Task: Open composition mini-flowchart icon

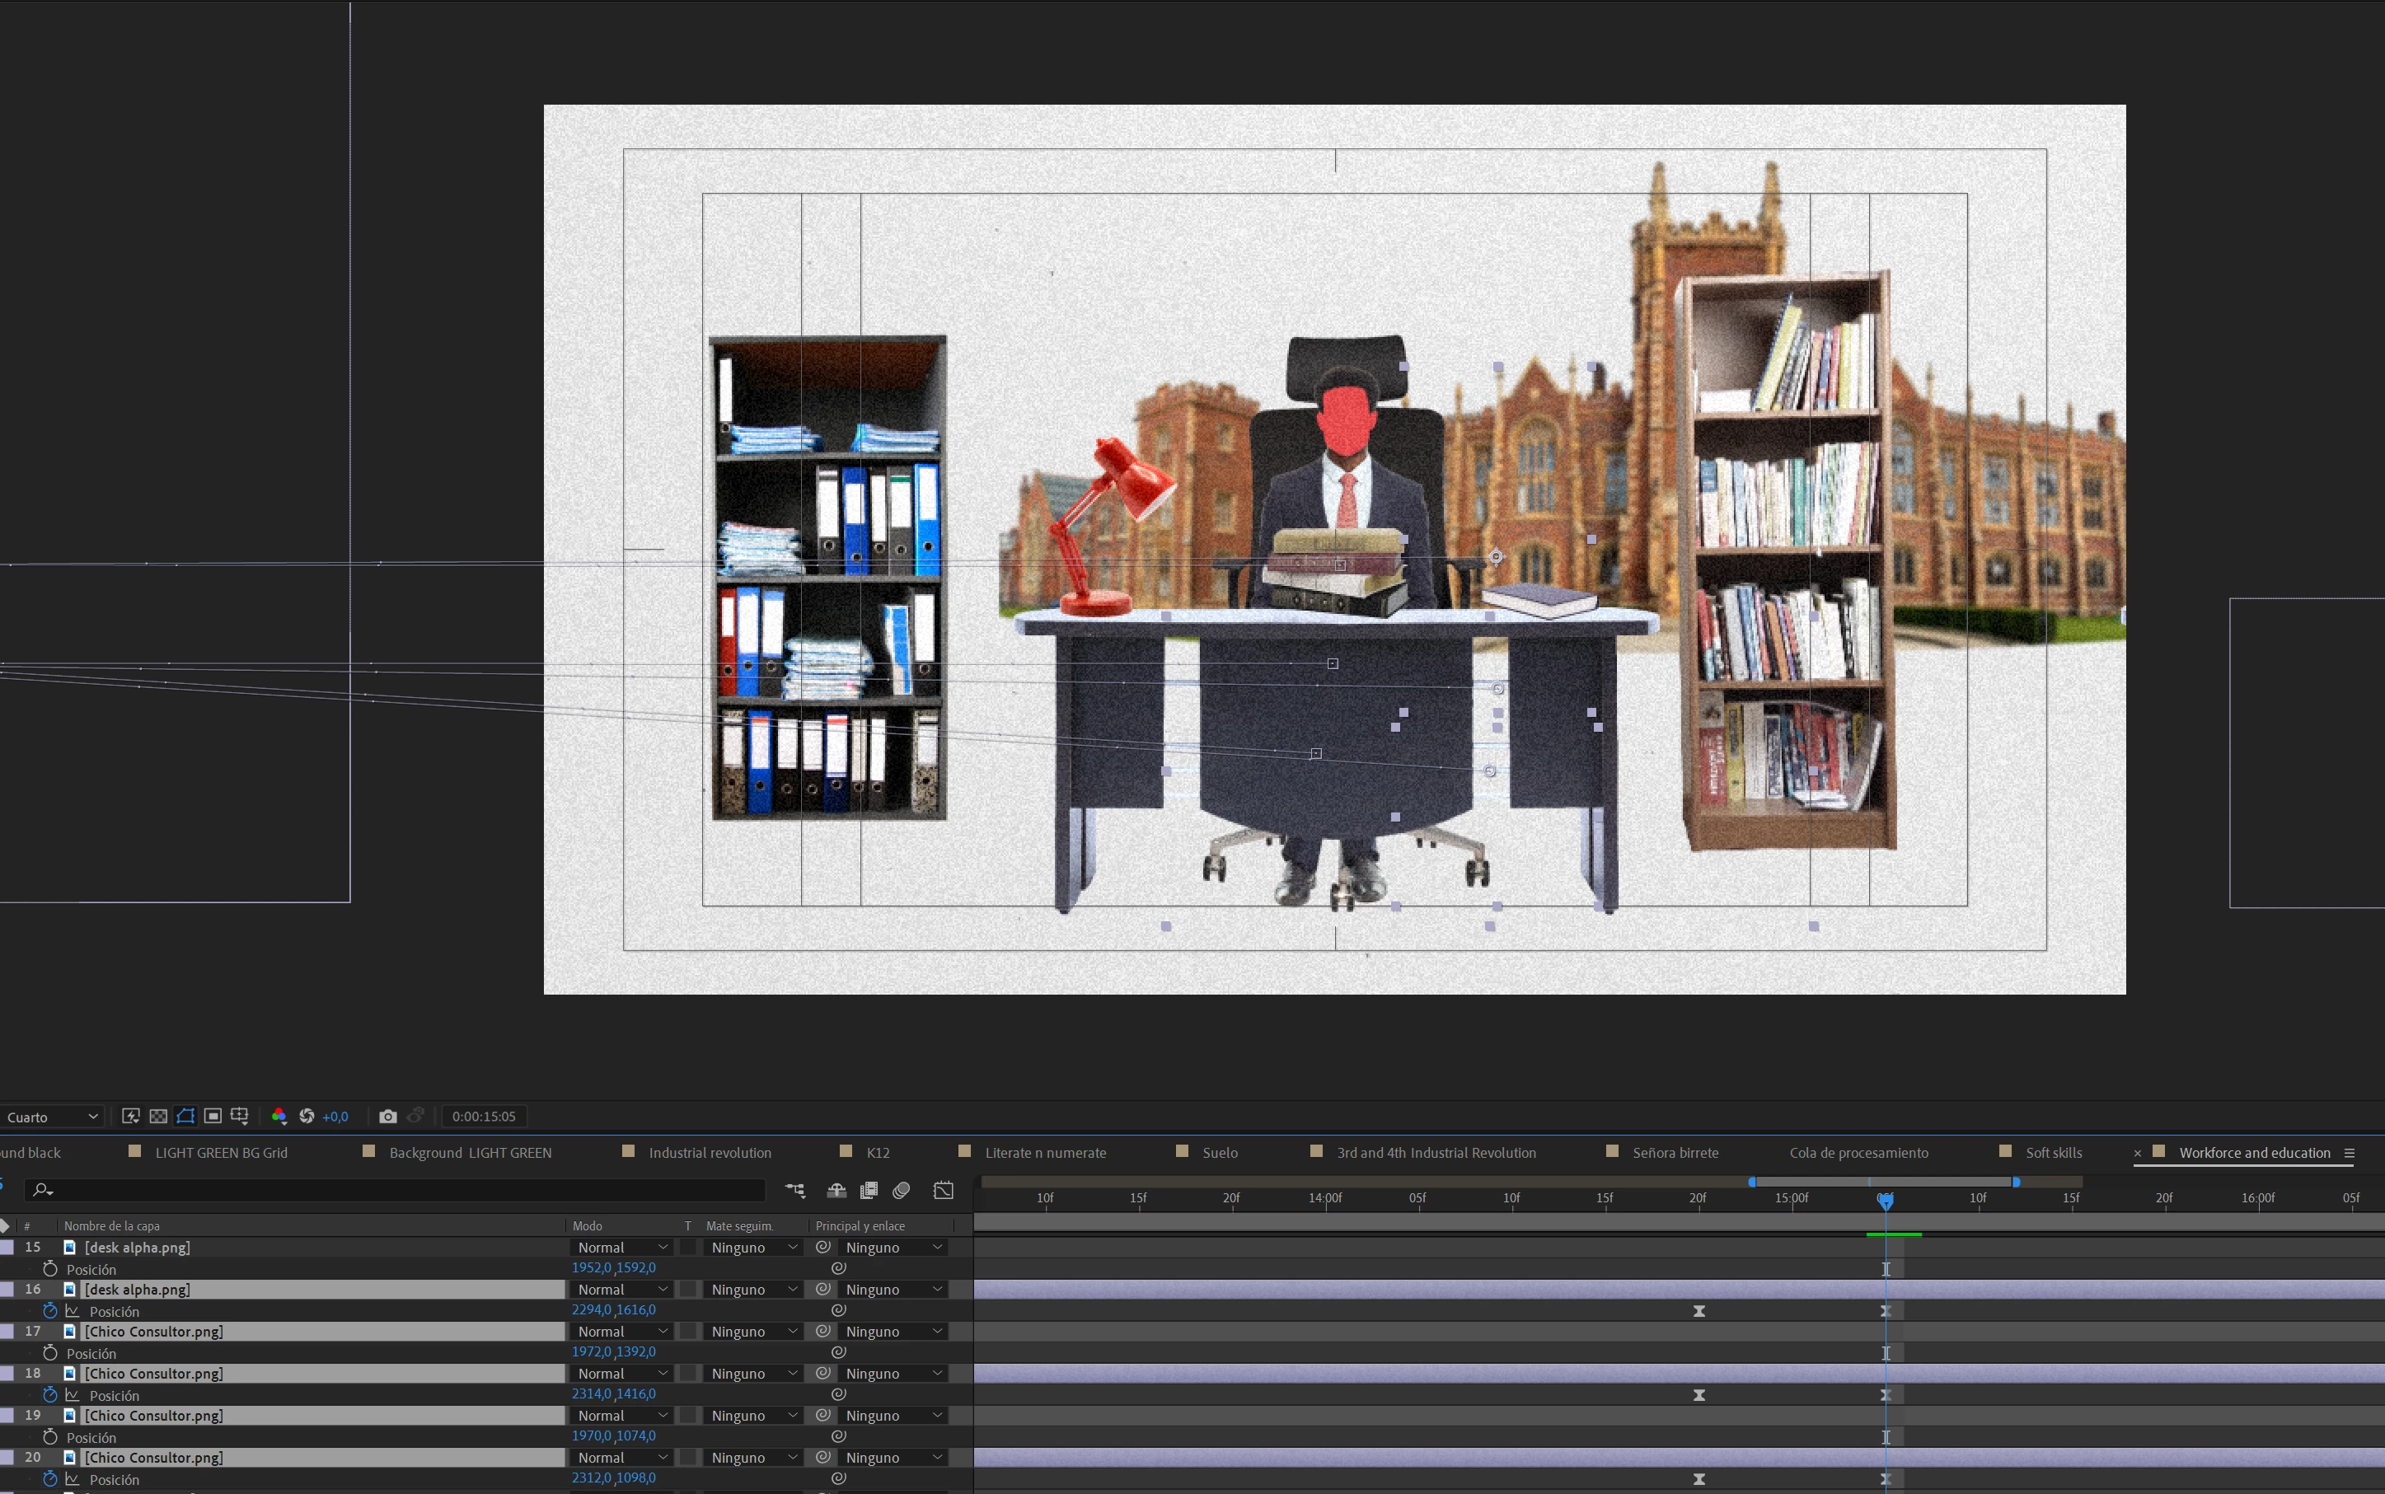Action: click(795, 1190)
